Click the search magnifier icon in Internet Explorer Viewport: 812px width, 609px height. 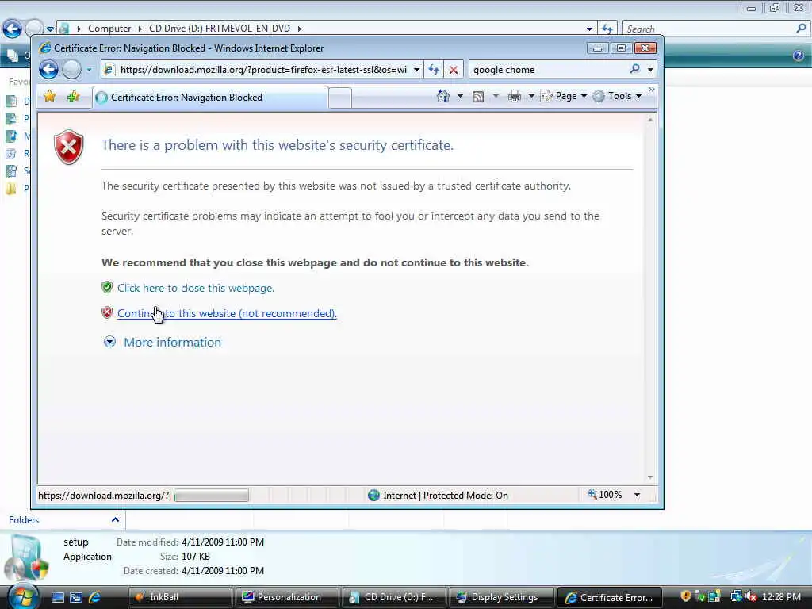tap(635, 69)
